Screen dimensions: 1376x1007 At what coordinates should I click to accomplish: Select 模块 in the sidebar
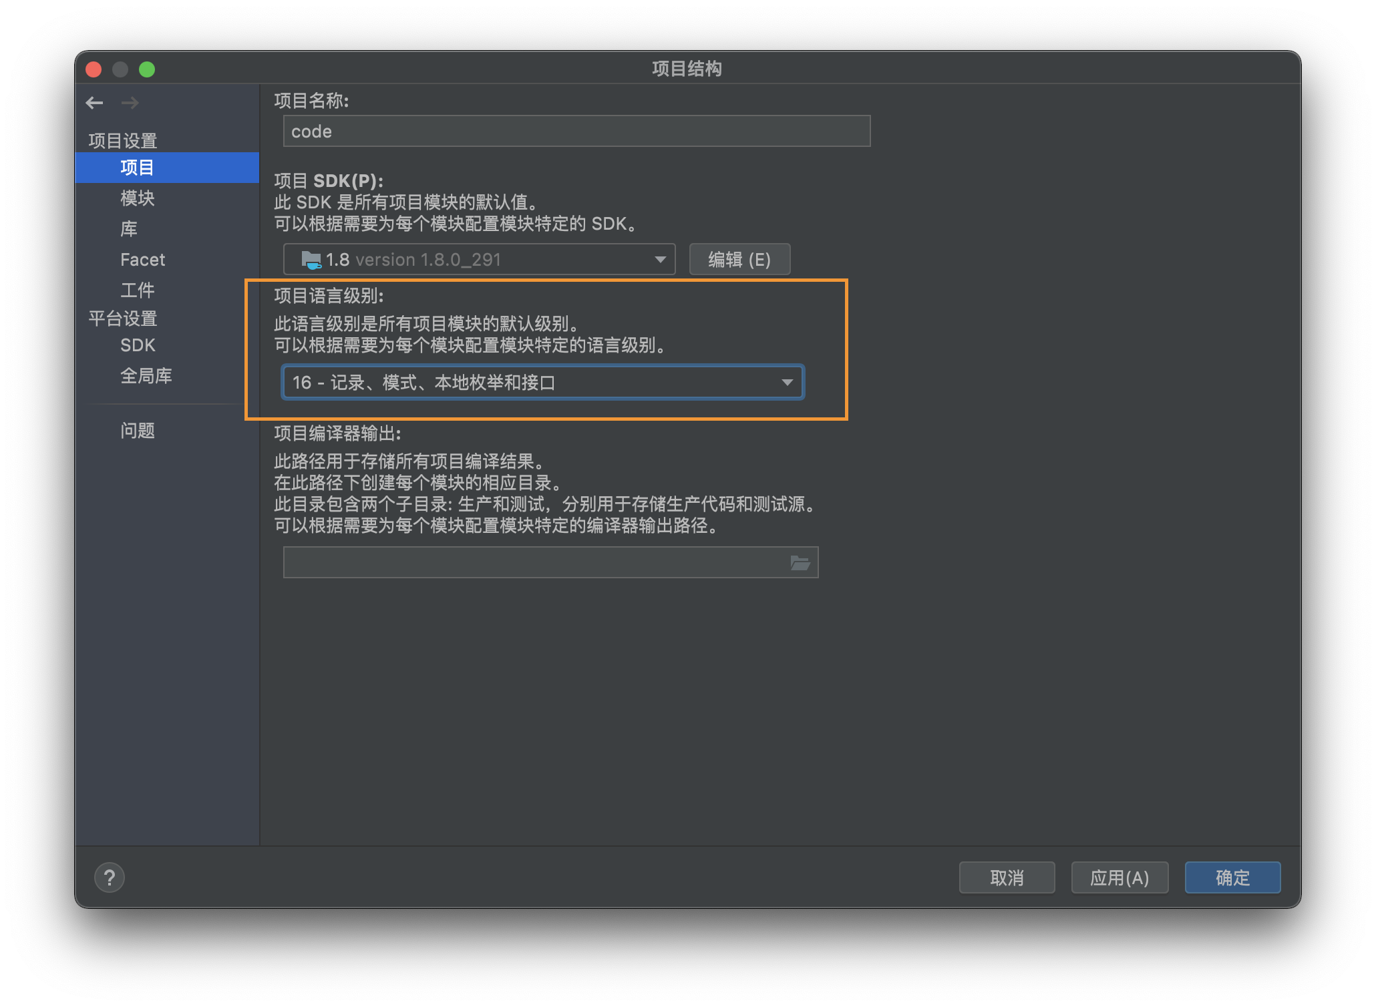[x=138, y=198]
